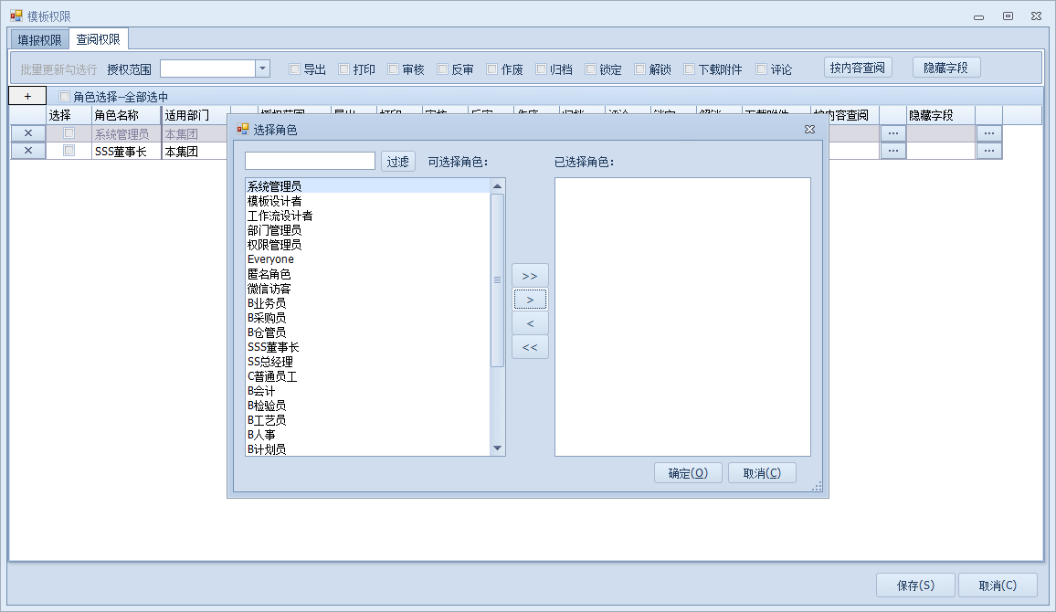Toggle the 角色选择--全部选中 checkbox

(65, 96)
